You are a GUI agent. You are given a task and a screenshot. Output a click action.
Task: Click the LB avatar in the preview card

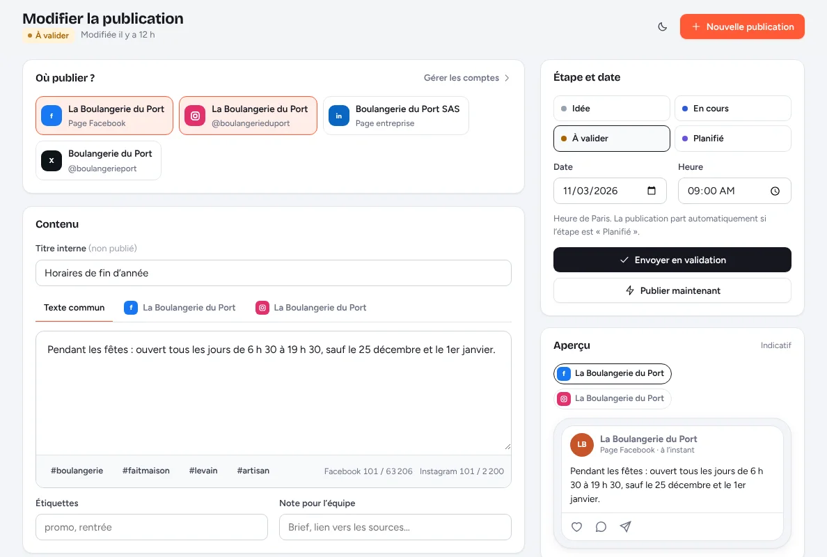(x=582, y=444)
